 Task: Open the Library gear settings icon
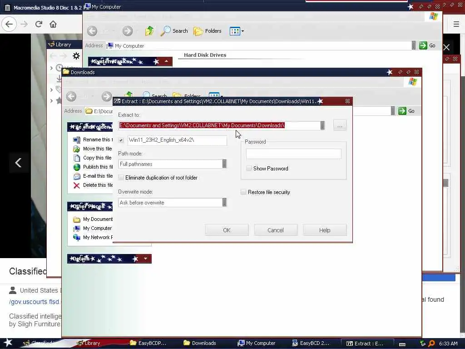76,56
